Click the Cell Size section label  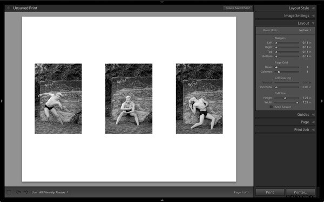point(280,93)
